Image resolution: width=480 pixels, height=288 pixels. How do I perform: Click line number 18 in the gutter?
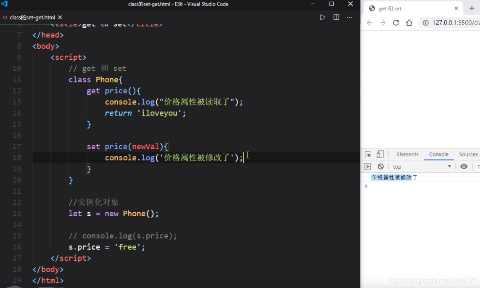(17, 158)
